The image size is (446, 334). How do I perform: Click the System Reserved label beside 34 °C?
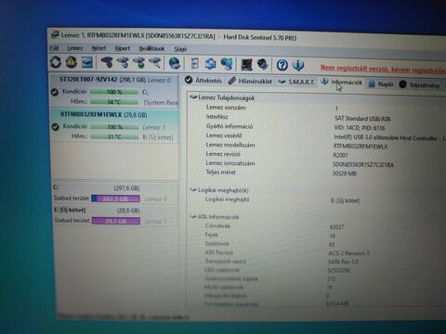pyautogui.click(x=161, y=102)
